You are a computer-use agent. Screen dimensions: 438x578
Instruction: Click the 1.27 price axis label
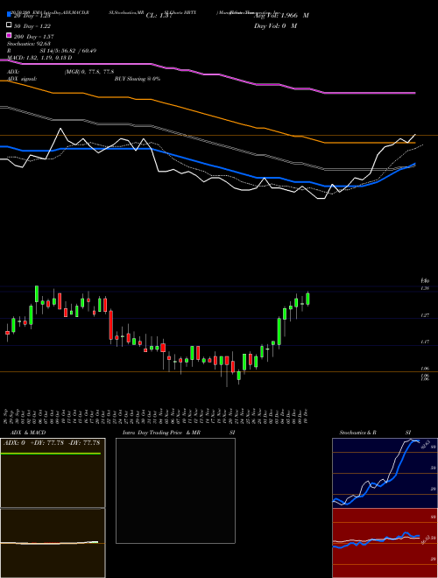point(425,315)
